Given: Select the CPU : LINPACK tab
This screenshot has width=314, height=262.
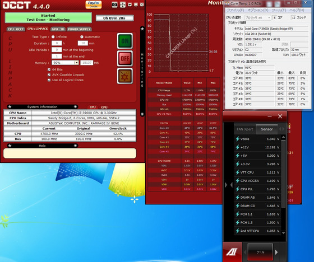Looking at the screenshot, I should (38, 29).
